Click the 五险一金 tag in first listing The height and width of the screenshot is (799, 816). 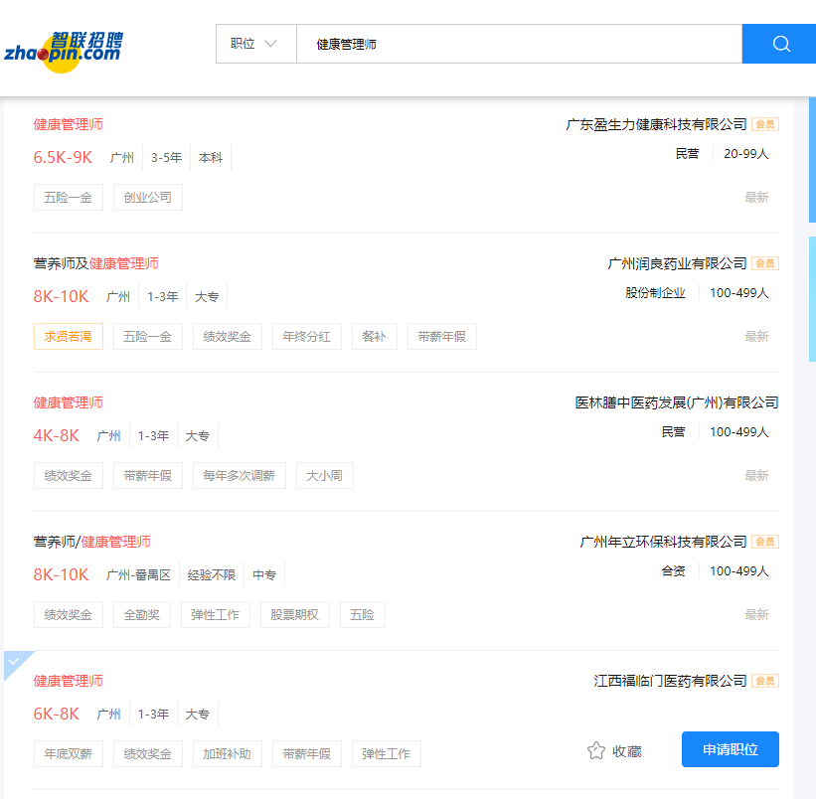point(69,198)
